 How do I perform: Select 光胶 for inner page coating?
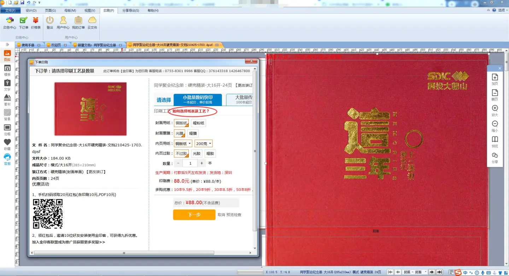(197, 153)
